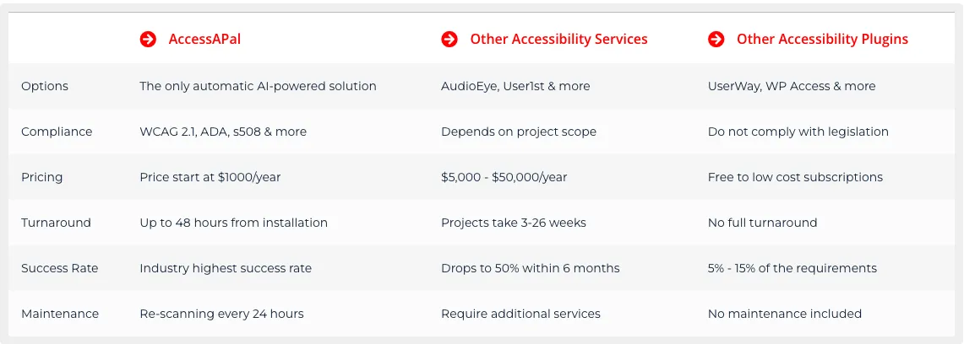Click 'UserWay, WP Access & more' cell

[792, 87]
